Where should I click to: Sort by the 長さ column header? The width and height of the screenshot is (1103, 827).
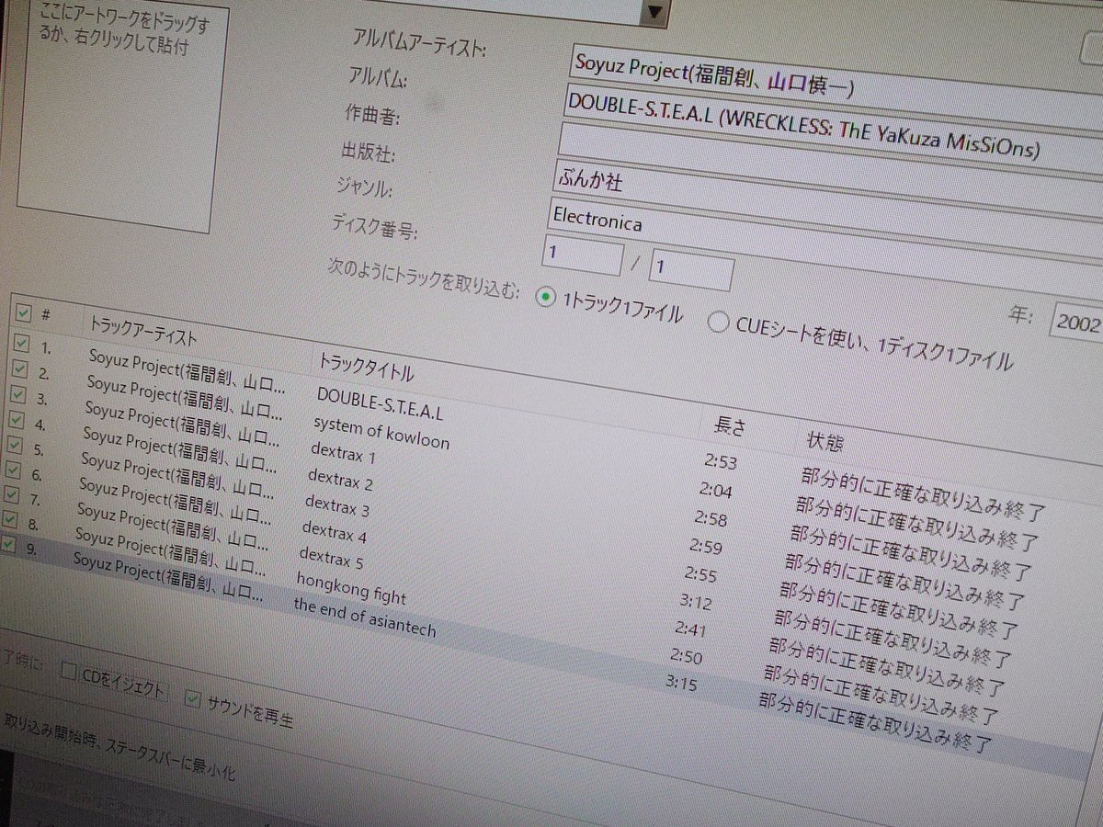click(731, 426)
